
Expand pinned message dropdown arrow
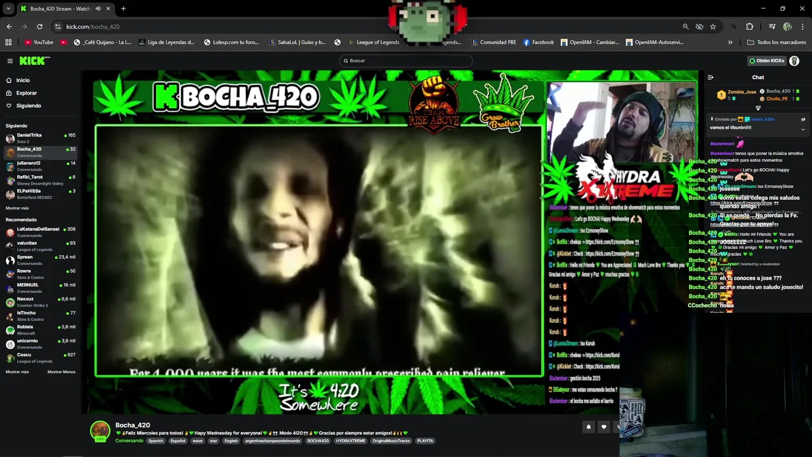point(803,129)
